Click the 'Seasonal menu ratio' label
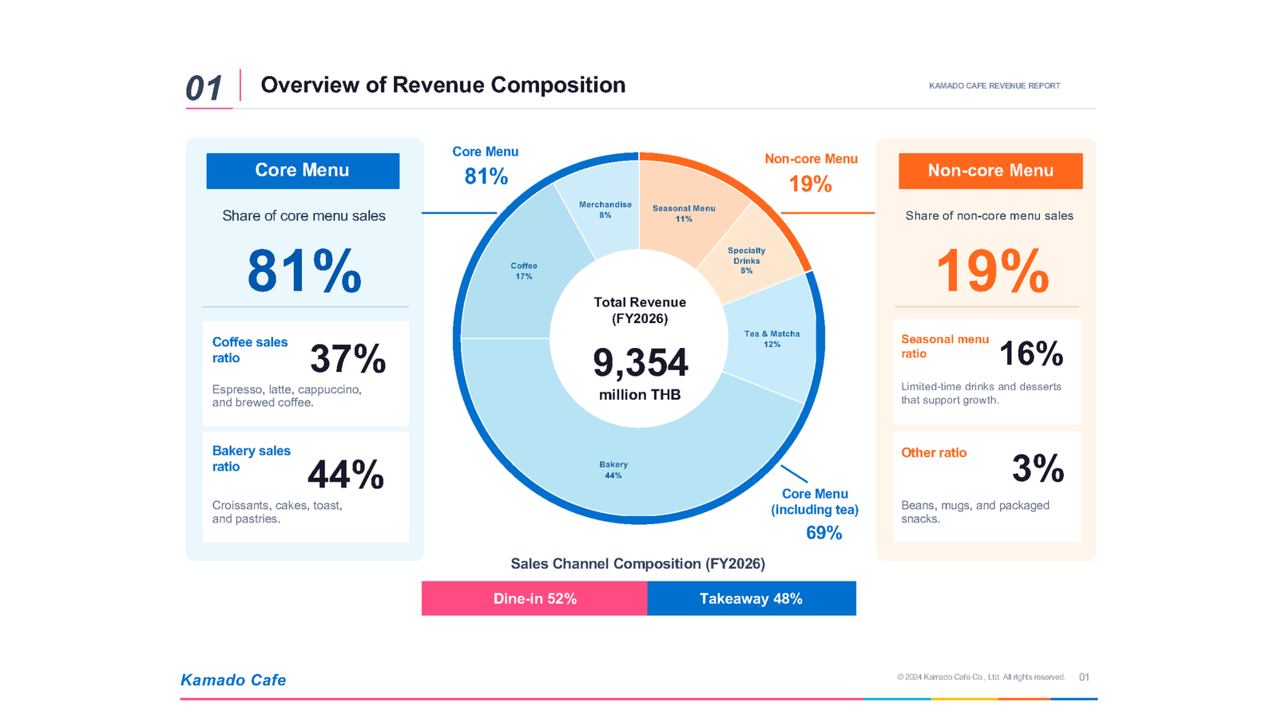The width and height of the screenshot is (1278, 718). 945,346
